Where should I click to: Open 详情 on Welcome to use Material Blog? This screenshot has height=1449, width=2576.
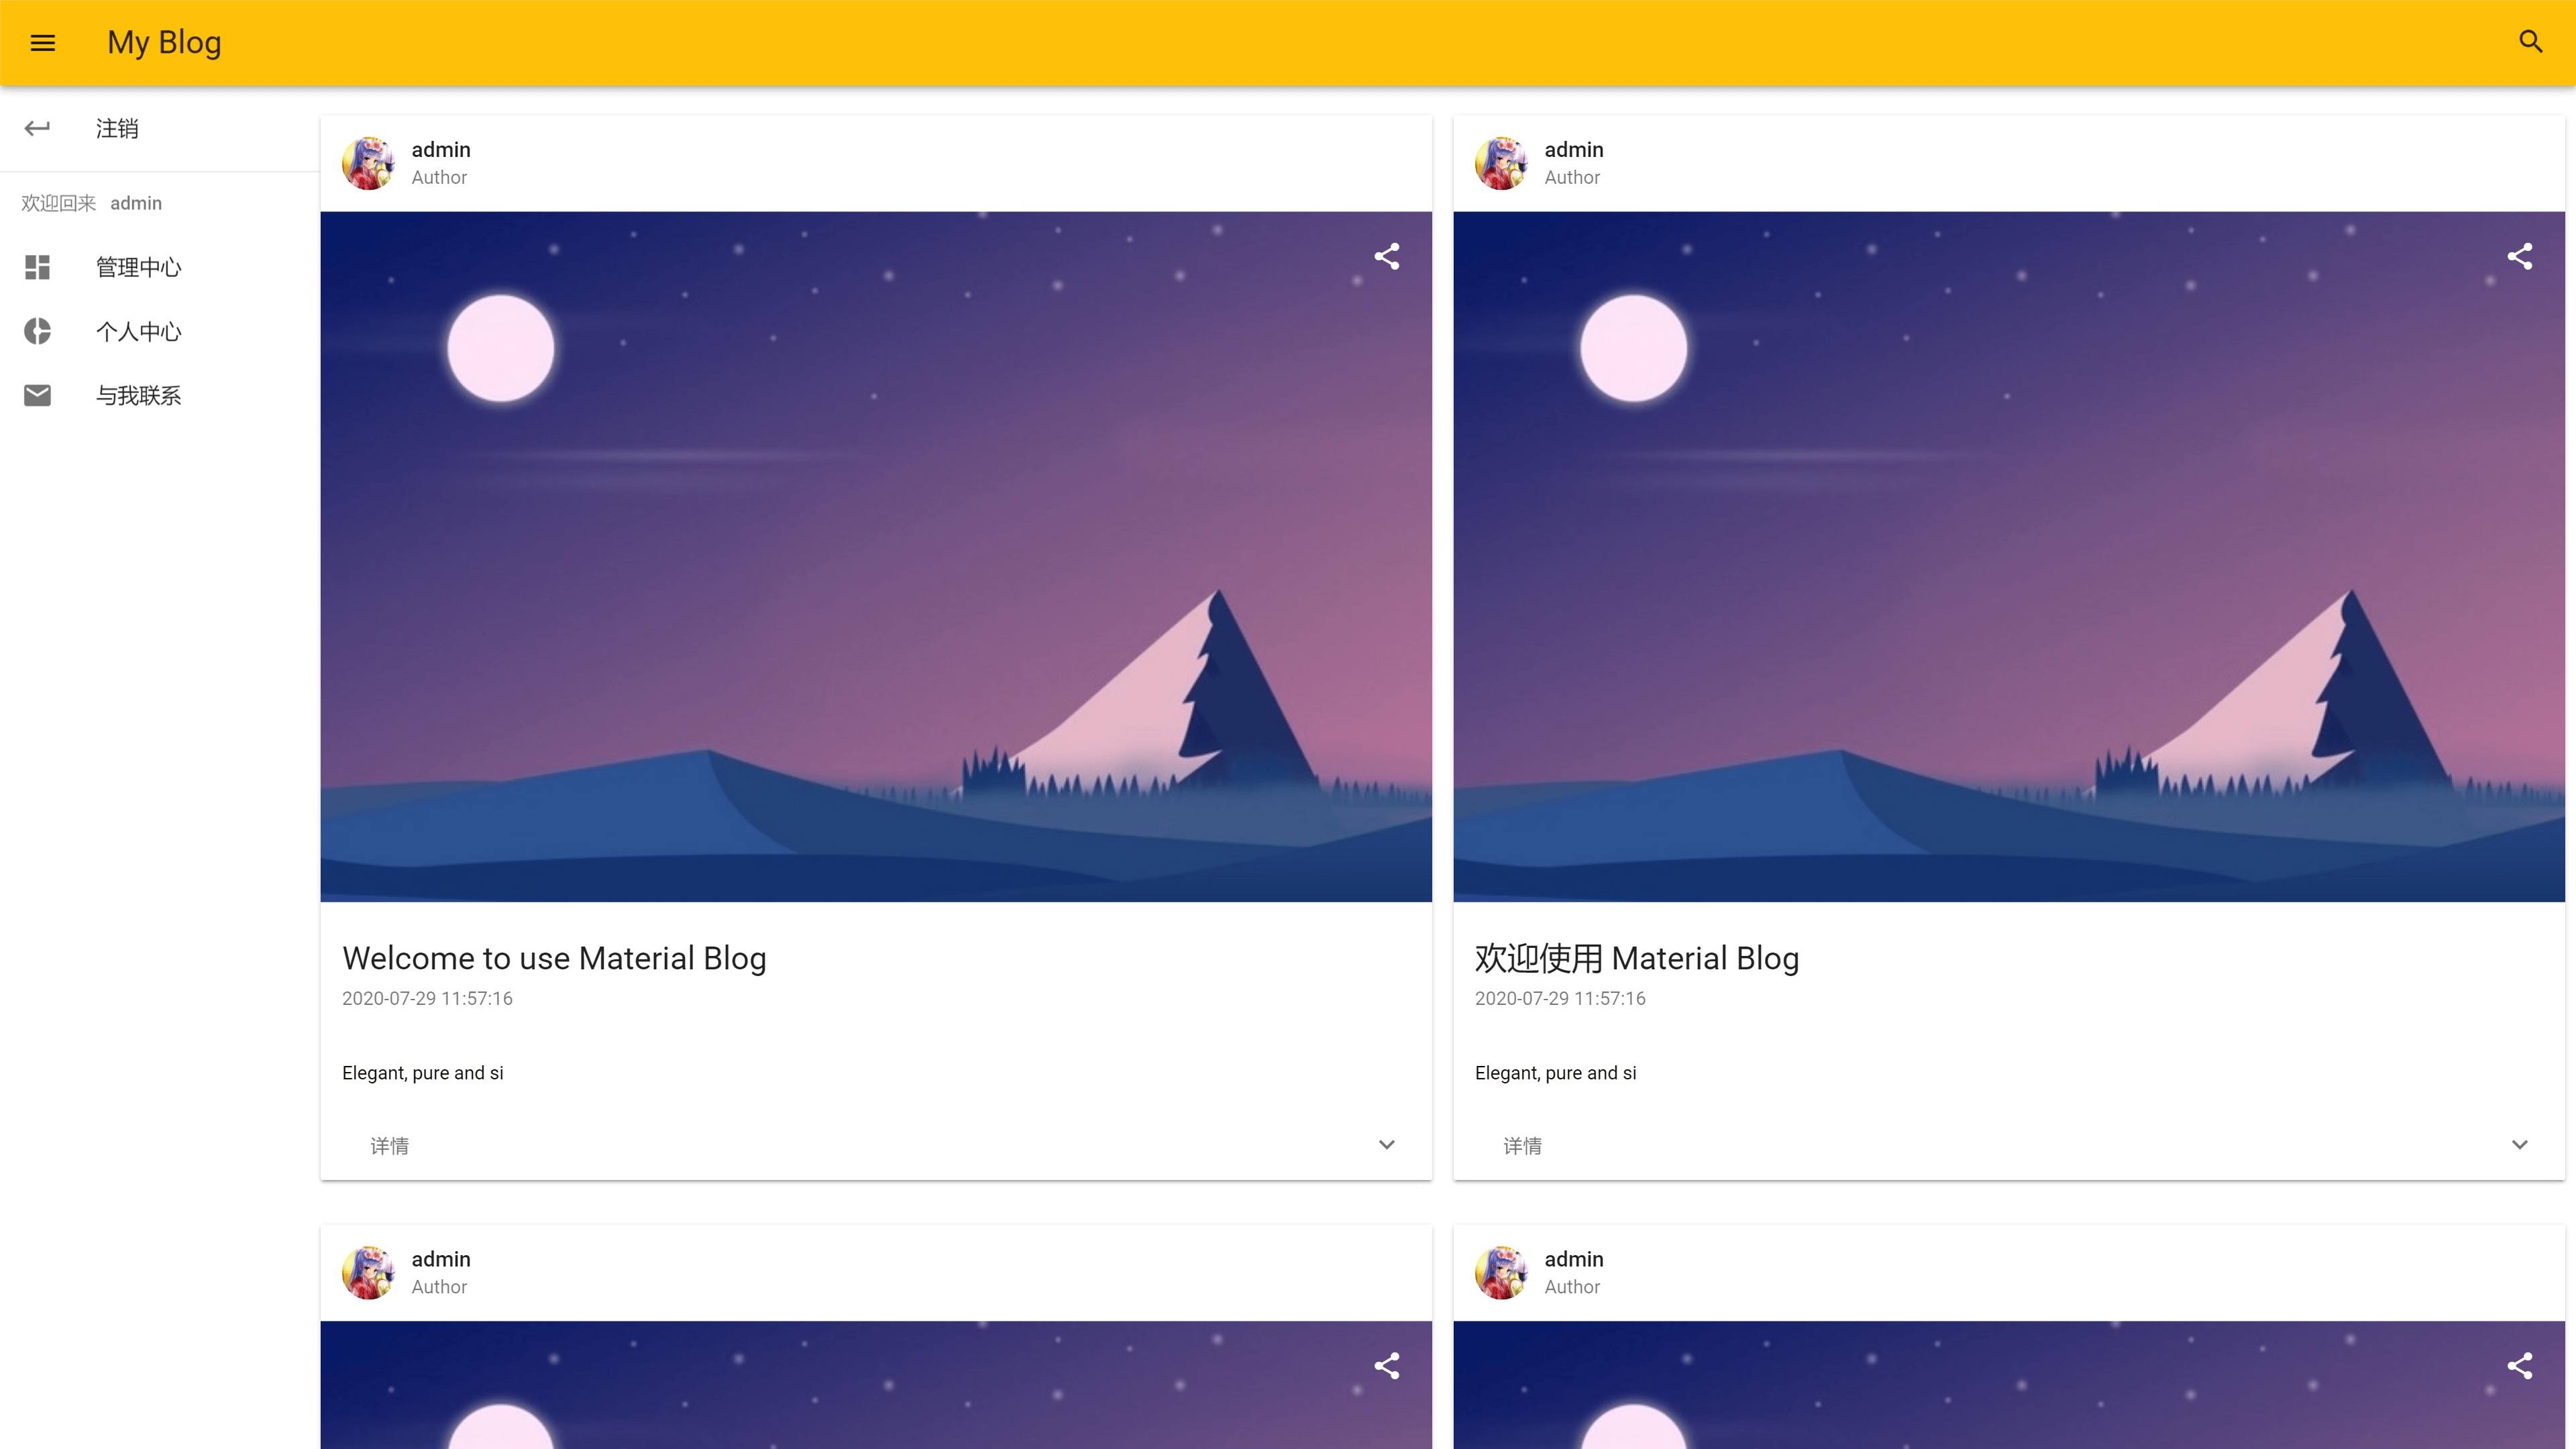[x=389, y=1146]
